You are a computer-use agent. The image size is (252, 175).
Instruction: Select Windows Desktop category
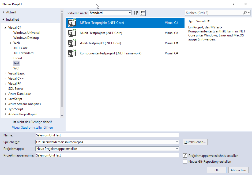pyautogui.click(x=26, y=38)
